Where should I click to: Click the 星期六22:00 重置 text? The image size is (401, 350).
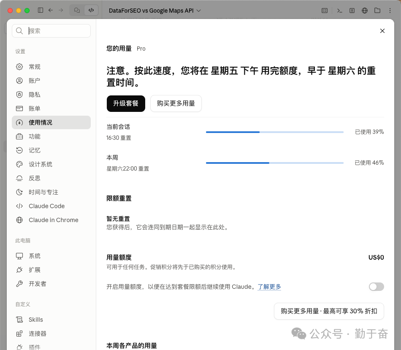click(127, 168)
